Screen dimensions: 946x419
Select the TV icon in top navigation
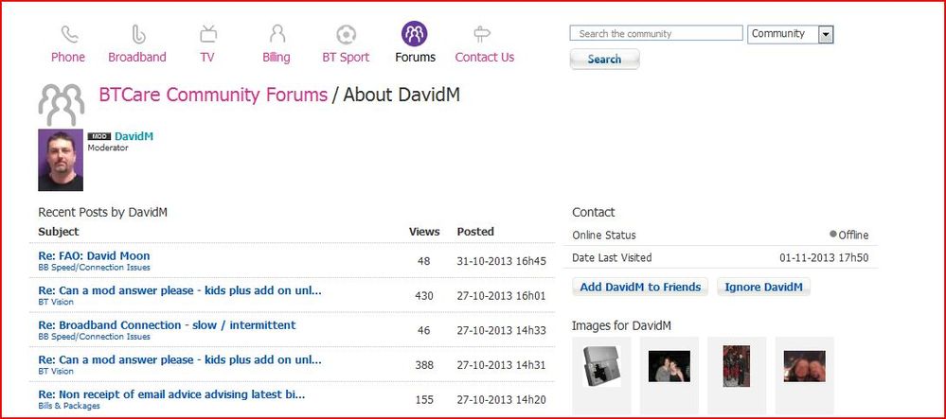[208, 34]
